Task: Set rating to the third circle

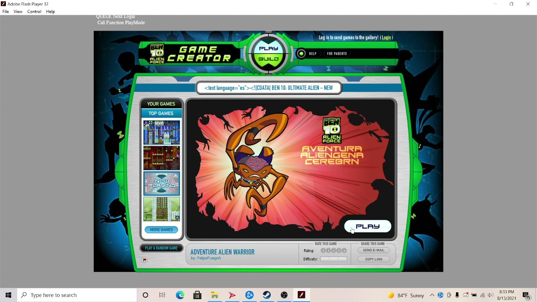Action: point(334,250)
